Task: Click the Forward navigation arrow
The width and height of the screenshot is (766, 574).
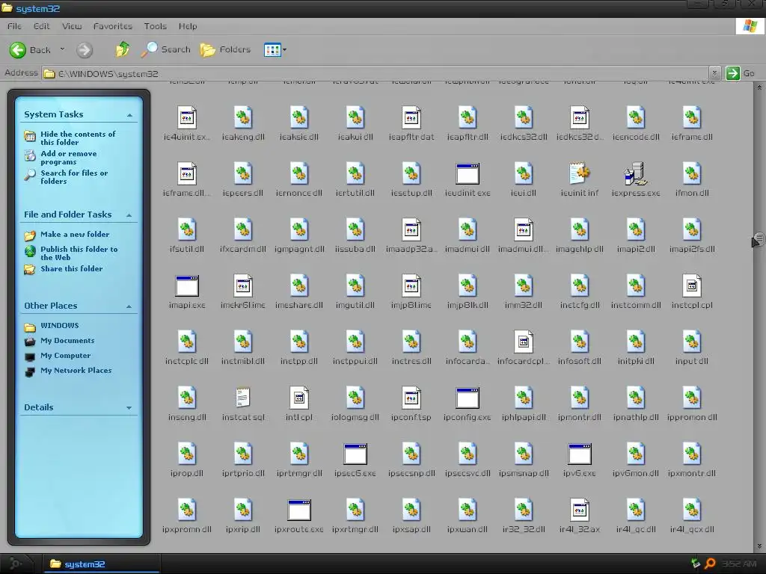Action: 84,50
